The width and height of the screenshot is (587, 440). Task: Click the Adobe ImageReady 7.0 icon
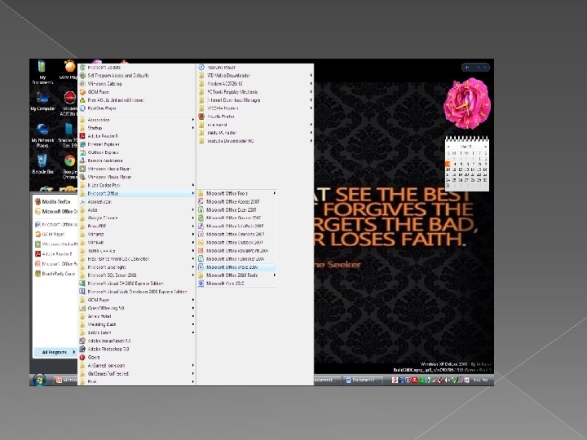tap(82, 341)
